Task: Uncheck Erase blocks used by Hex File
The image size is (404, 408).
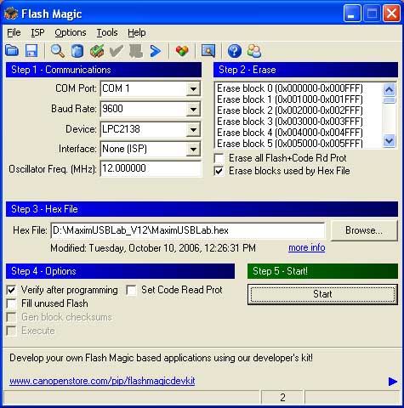Action: pyautogui.click(x=219, y=171)
